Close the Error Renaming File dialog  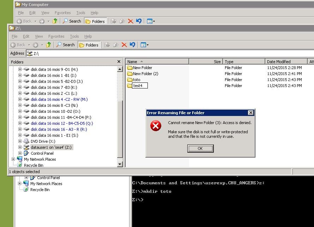click(x=251, y=112)
